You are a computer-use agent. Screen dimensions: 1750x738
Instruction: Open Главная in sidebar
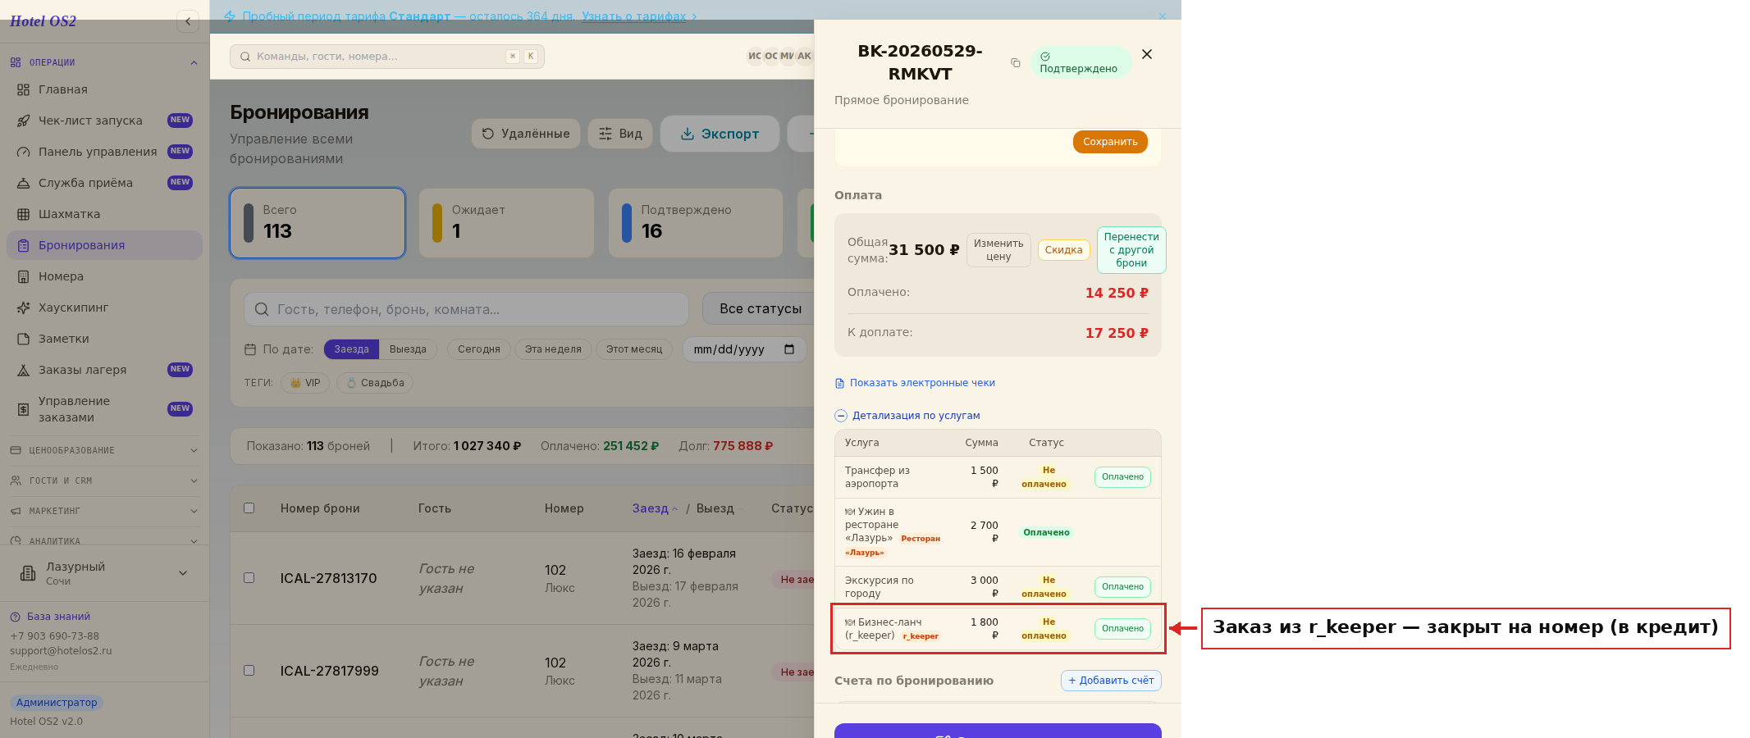pos(104,89)
